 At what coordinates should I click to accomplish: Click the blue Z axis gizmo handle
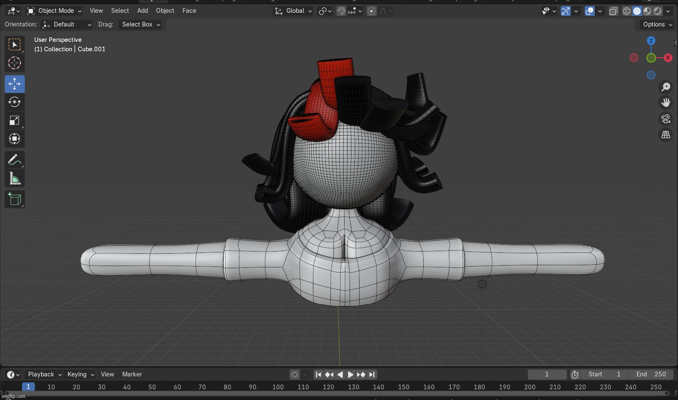click(651, 41)
